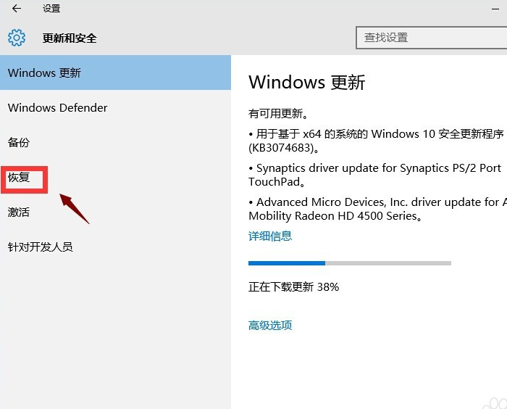Screen dimensions: 507x409
Task: Open the 备份 settings page
Action: pos(19,142)
